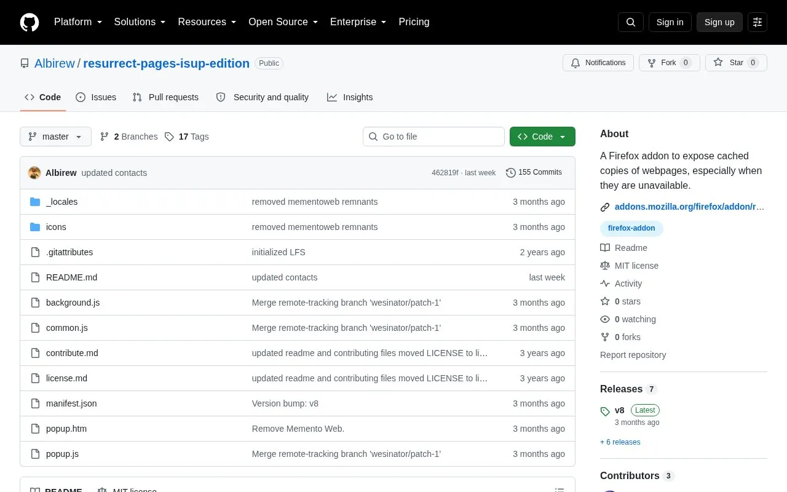Open the Pricing link
The width and height of the screenshot is (787, 492).
pos(414,22)
